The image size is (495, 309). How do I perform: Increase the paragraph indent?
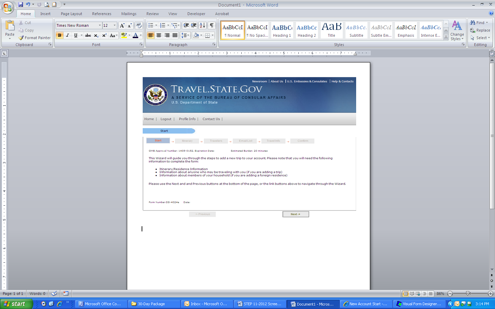coord(194,25)
